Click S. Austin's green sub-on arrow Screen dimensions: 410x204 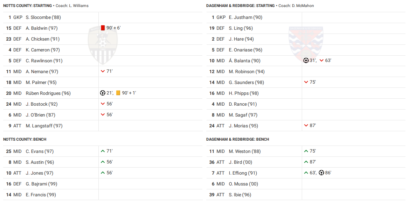[103, 162]
